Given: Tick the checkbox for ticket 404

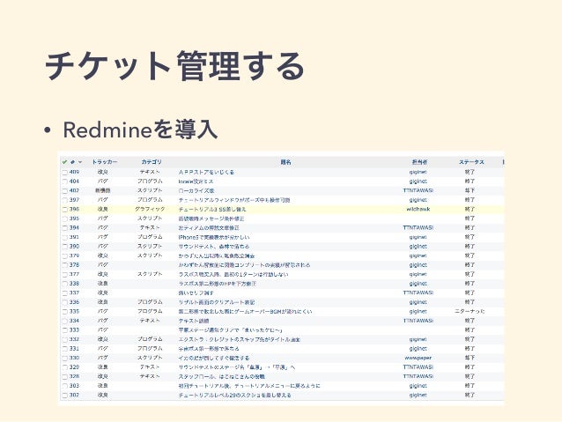Looking at the screenshot, I should tap(65, 181).
